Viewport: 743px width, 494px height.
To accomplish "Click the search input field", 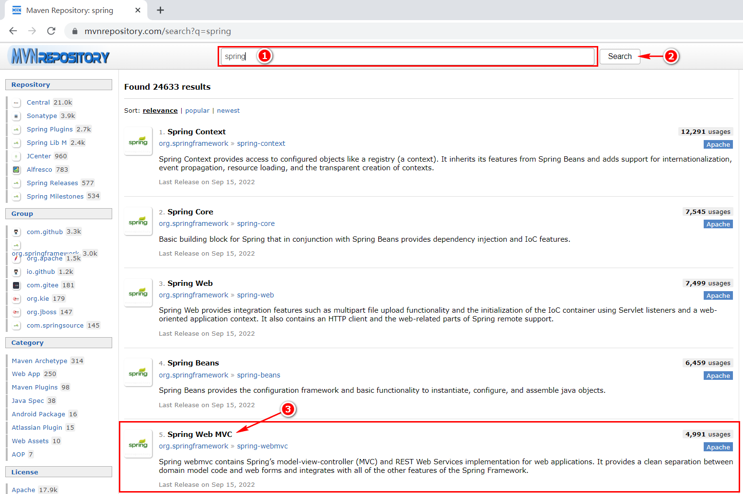I will pos(407,56).
